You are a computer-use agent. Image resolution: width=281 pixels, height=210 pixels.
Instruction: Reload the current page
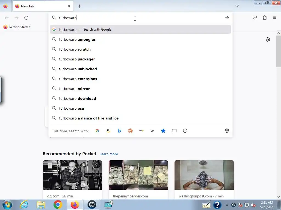click(26, 18)
